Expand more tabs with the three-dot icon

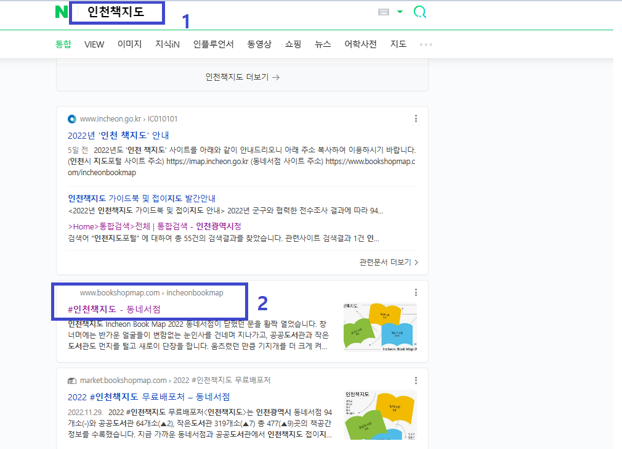(426, 44)
